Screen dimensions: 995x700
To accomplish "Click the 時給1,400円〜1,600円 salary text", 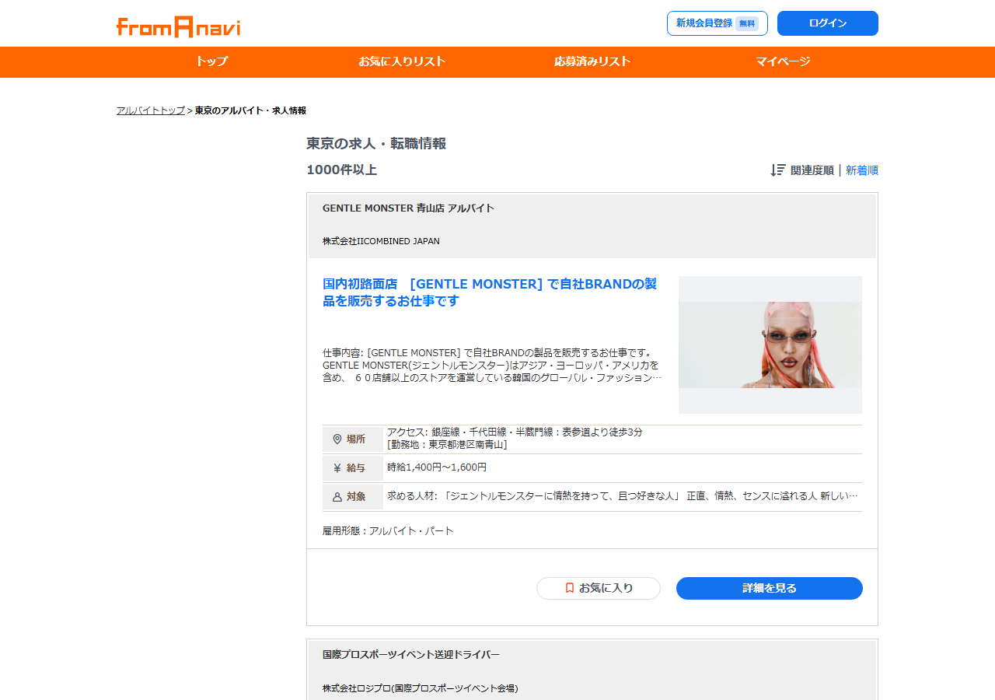I will point(437,467).
